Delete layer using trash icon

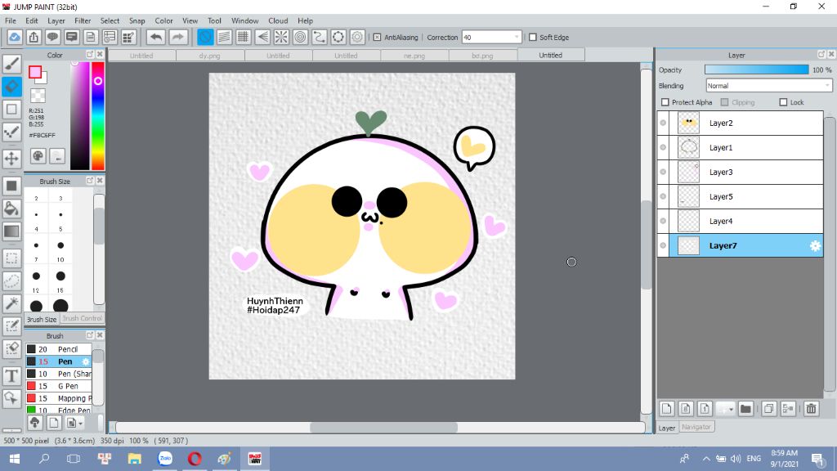(x=811, y=408)
